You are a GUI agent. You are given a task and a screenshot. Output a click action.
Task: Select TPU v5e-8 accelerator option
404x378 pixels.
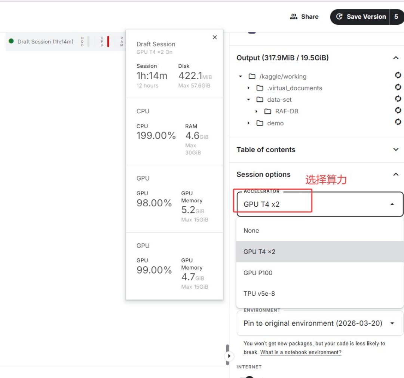[320, 294]
